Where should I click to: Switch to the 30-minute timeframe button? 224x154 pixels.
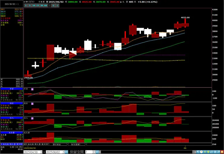pyautogui.click(x=41, y=5)
